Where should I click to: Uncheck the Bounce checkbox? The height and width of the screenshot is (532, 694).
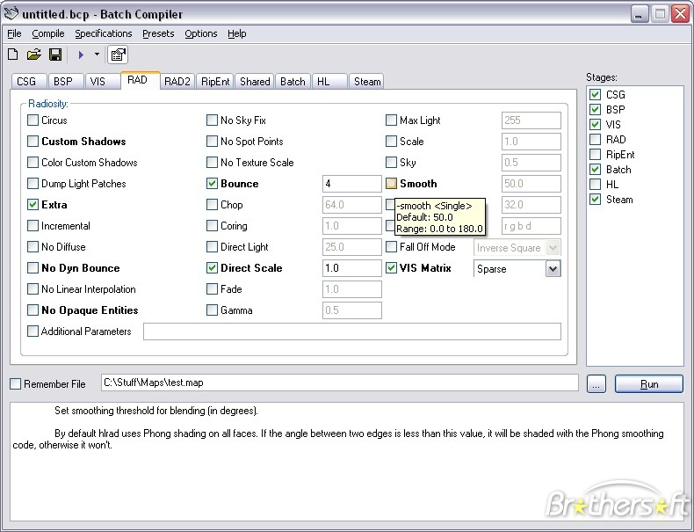tap(212, 184)
